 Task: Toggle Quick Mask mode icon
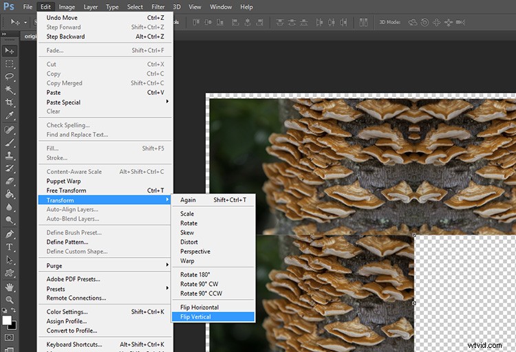tap(9, 338)
